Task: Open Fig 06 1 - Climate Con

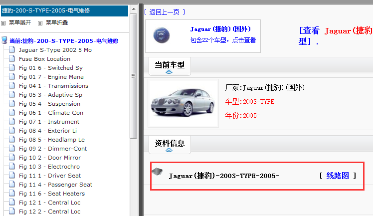Action: (x=51, y=113)
